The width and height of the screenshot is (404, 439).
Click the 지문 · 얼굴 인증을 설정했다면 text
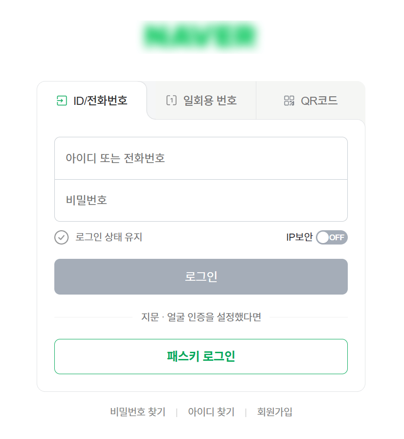pos(201,317)
